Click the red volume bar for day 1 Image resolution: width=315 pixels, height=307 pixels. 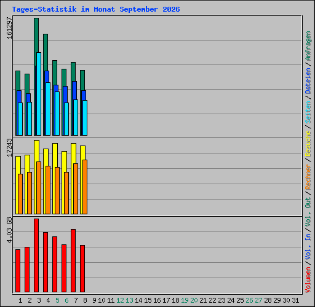coord(18,271)
